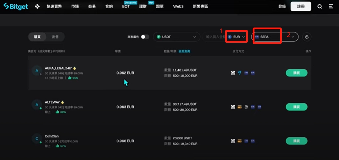
Task: Click the merchant name ALTEWAY
Action: [x=52, y=102]
